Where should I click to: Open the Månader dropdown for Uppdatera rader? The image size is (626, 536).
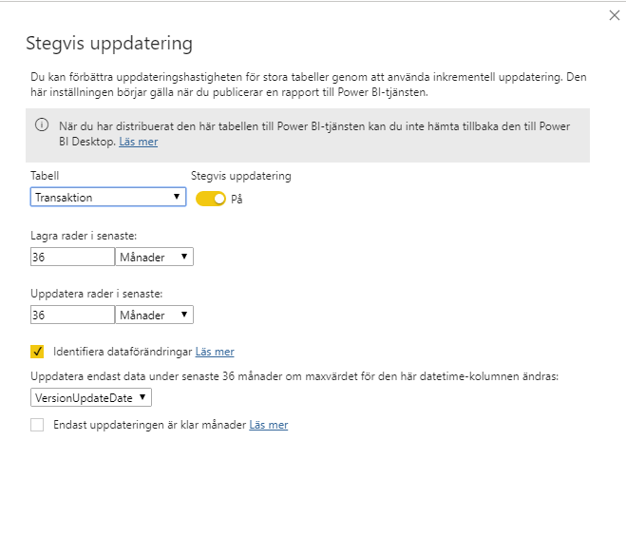pyautogui.click(x=154, y=315)
